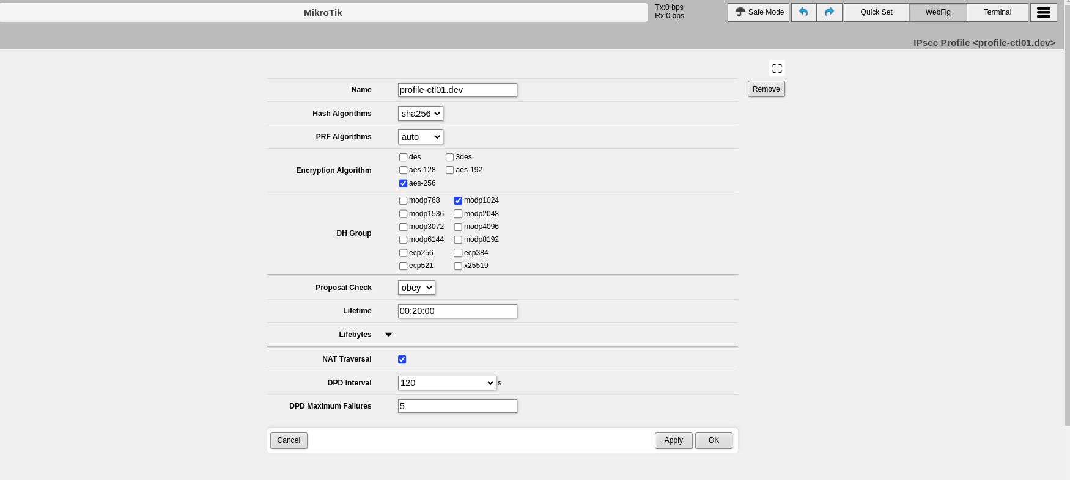The height and width of the screenshot is (480, 1070).
Task: Open the Hash Algorithms dropdown
Action: click(x=420, y=114)
